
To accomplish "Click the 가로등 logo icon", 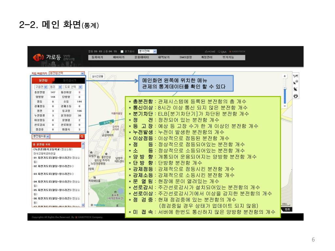I will pos(38,57).
